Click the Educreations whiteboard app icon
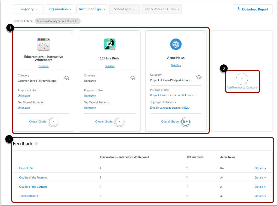Image resolution: width=278 pixels, height=206 pixels. coord(44,44)
